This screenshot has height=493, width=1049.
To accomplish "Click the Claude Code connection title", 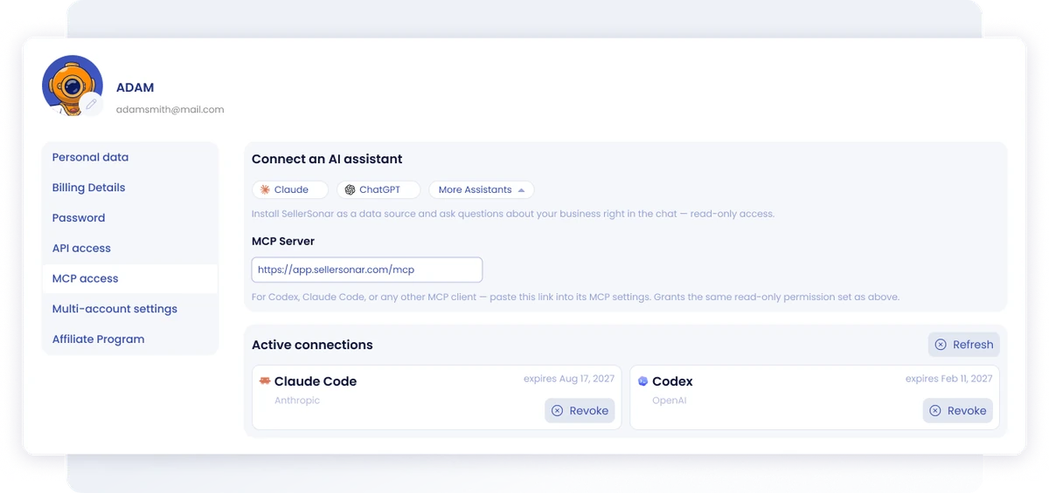I will coord(316,381).
